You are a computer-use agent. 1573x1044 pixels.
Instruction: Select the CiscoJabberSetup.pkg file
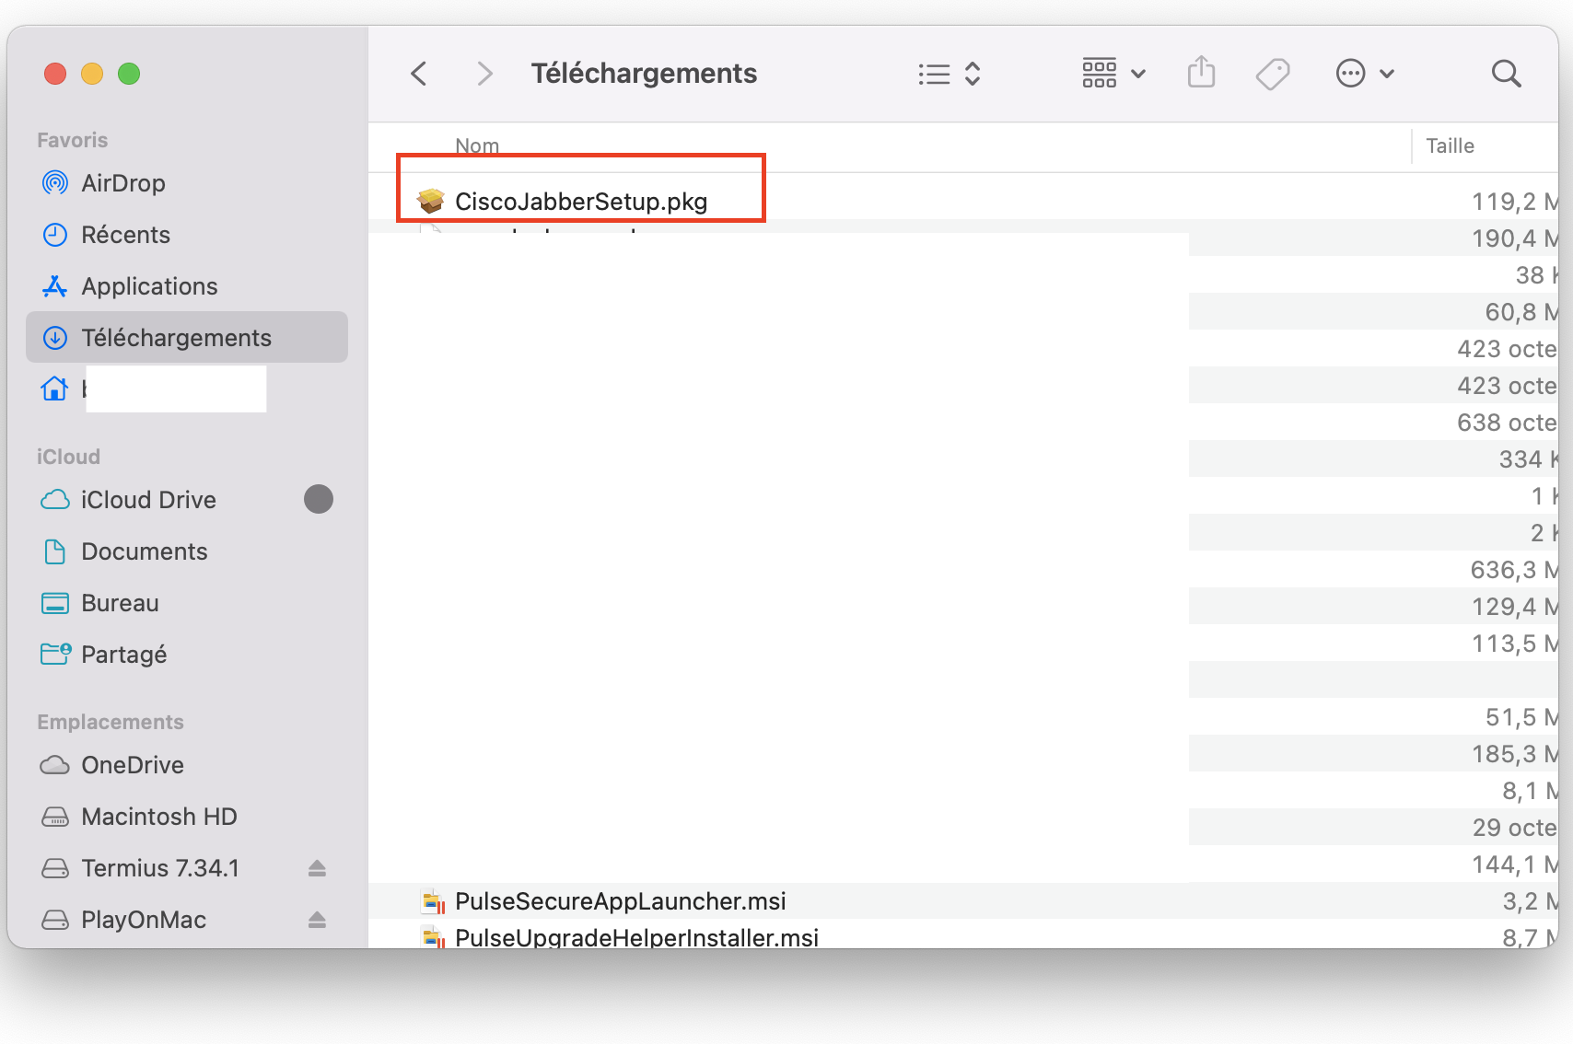[x=580, y=202]
